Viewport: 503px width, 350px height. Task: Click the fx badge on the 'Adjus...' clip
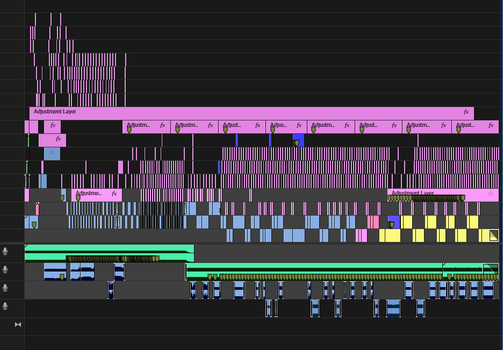(x=299, y=125)
